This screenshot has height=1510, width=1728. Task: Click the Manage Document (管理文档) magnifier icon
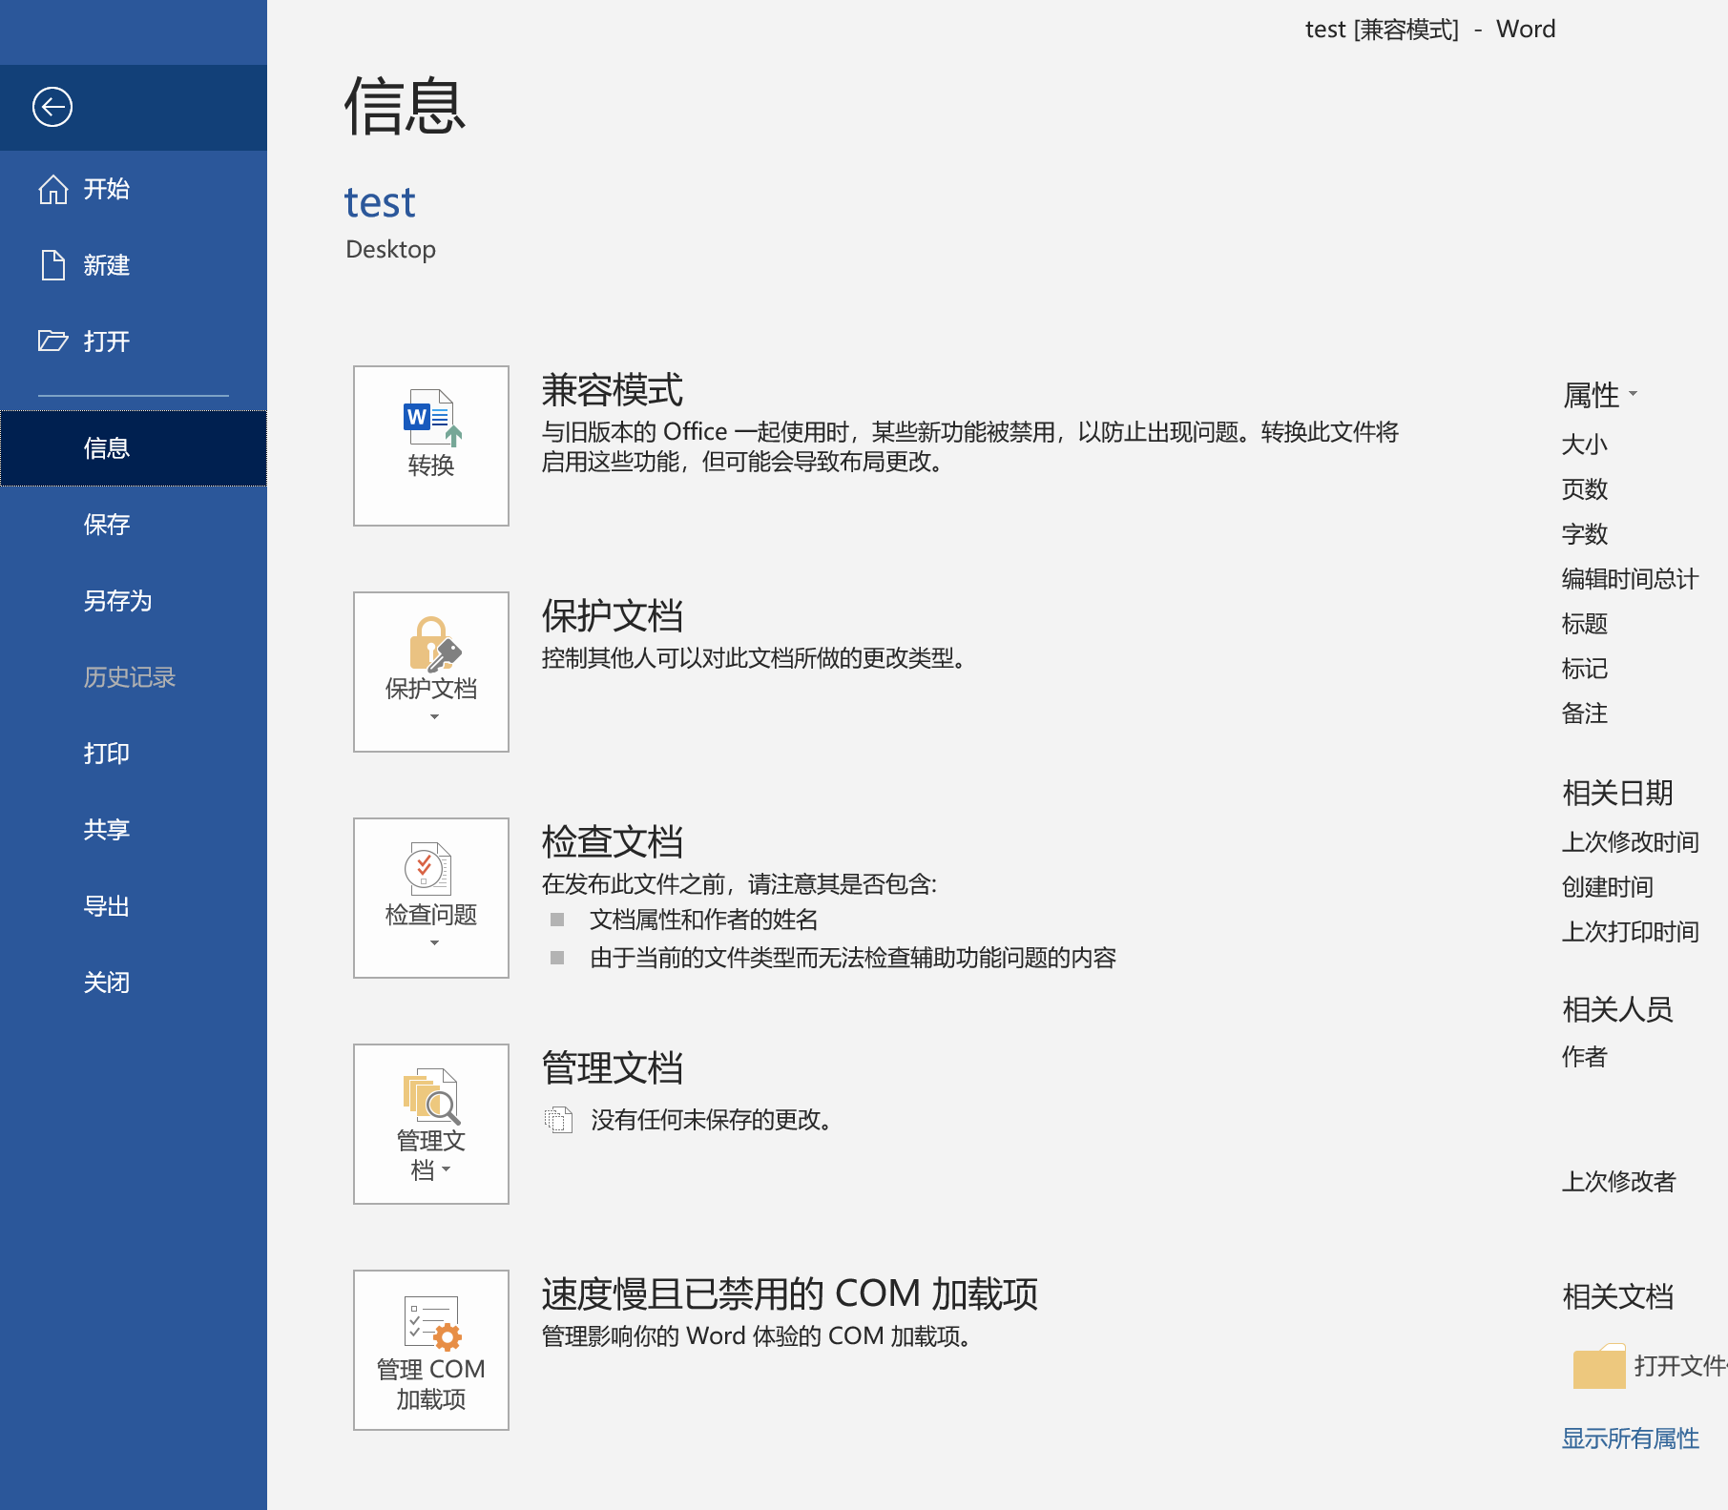[431, 1096]
